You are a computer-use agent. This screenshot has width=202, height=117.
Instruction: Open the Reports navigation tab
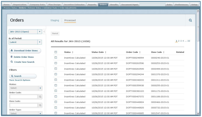(92, 4)
